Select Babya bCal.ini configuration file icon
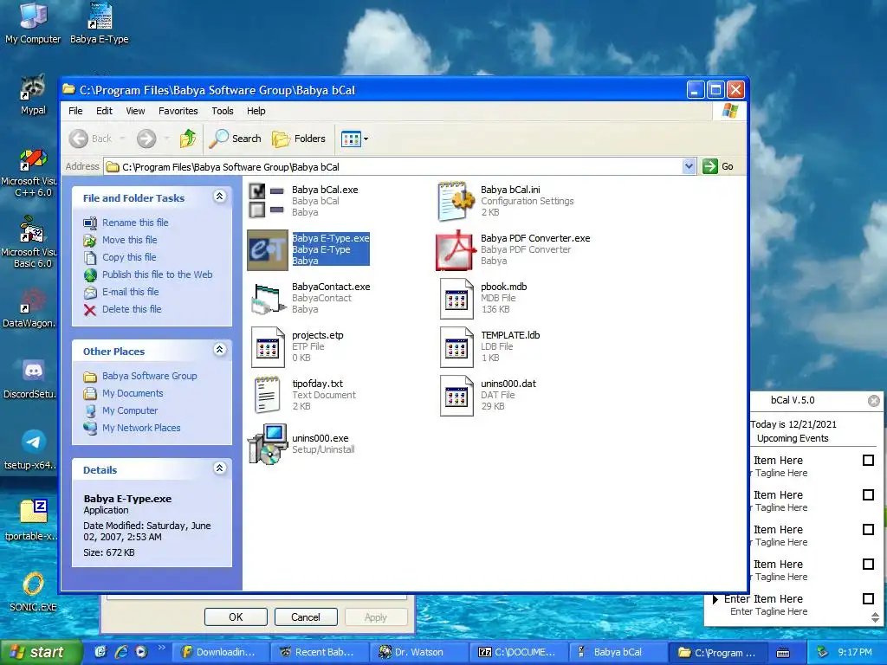The image size is (887, 665). (x=456, y=201)
